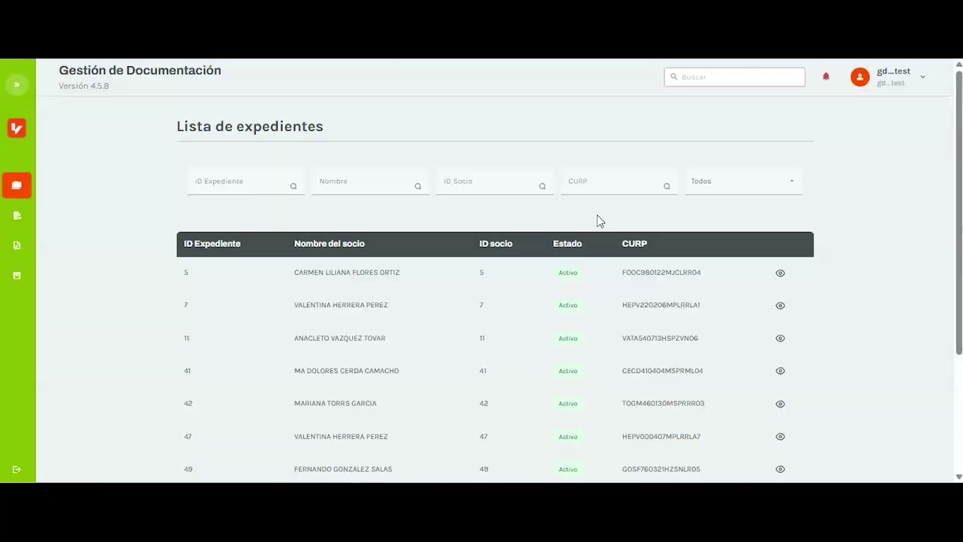Click the search icon for Nombre filter

click(x=418, y=187)
